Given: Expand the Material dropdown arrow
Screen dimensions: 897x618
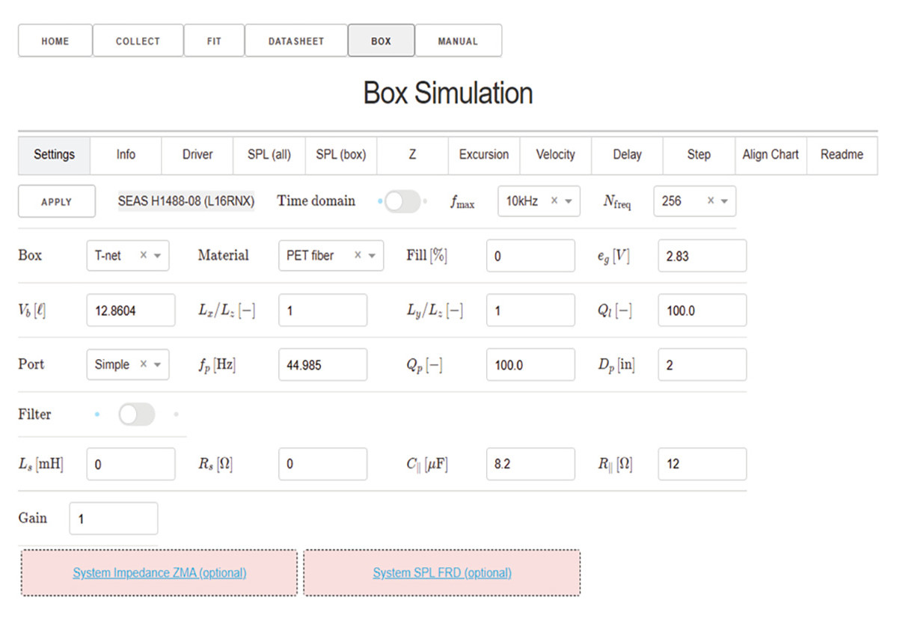Looking at the screenshot, I should click(372, 256).
